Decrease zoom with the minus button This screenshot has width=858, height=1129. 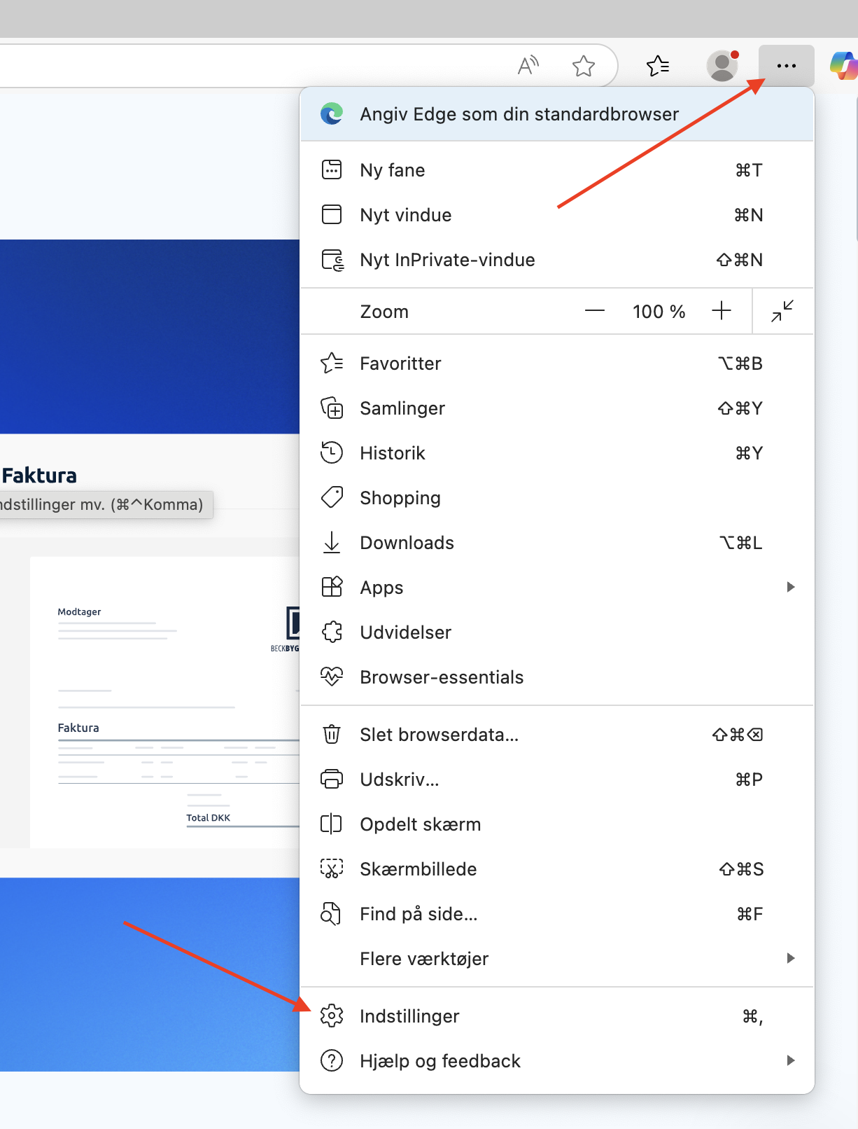[595, 311]
